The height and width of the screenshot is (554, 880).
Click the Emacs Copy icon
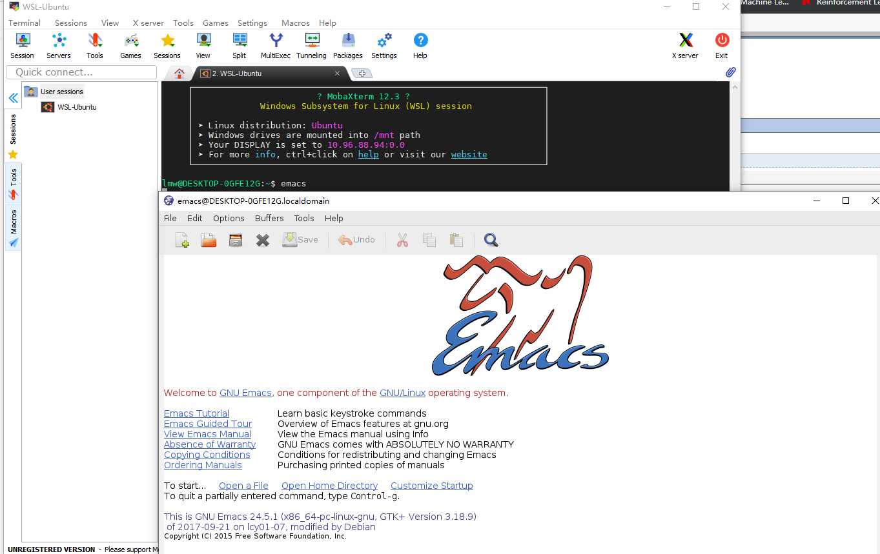point(429,240)
